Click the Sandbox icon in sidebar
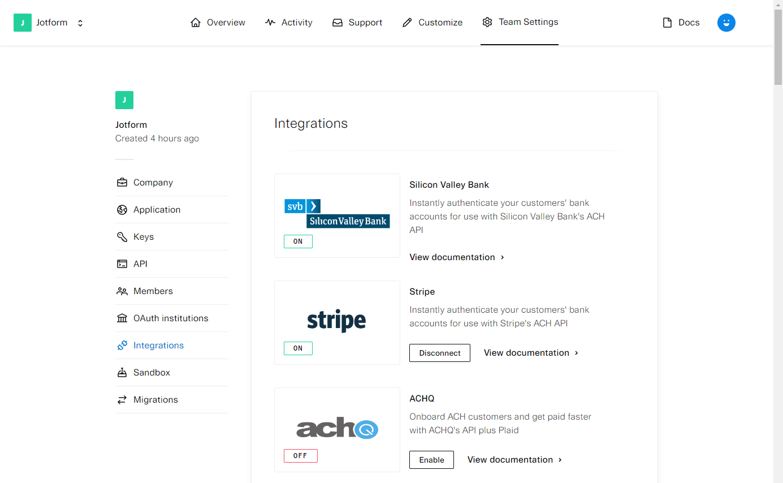The image size is (783, 483). click(x=122, y=373)
